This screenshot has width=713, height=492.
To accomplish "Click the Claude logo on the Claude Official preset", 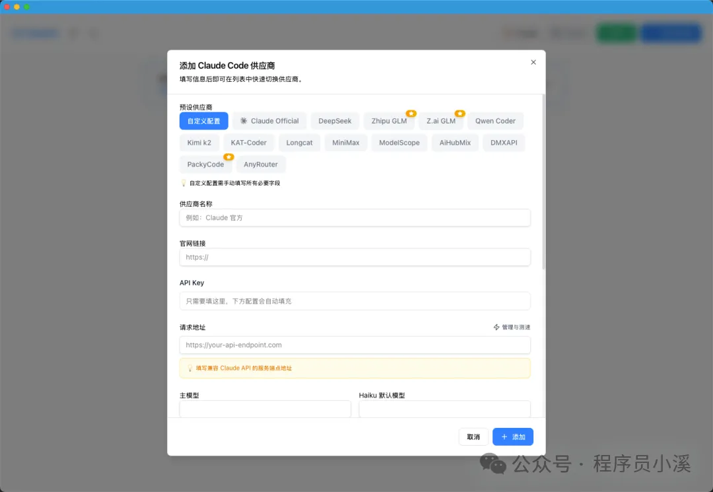I will (x=244, y=120).
